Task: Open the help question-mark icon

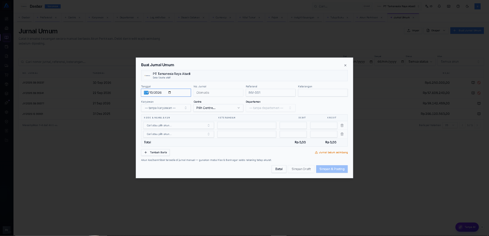Action: pyautogui.click(x=458, y=6)
